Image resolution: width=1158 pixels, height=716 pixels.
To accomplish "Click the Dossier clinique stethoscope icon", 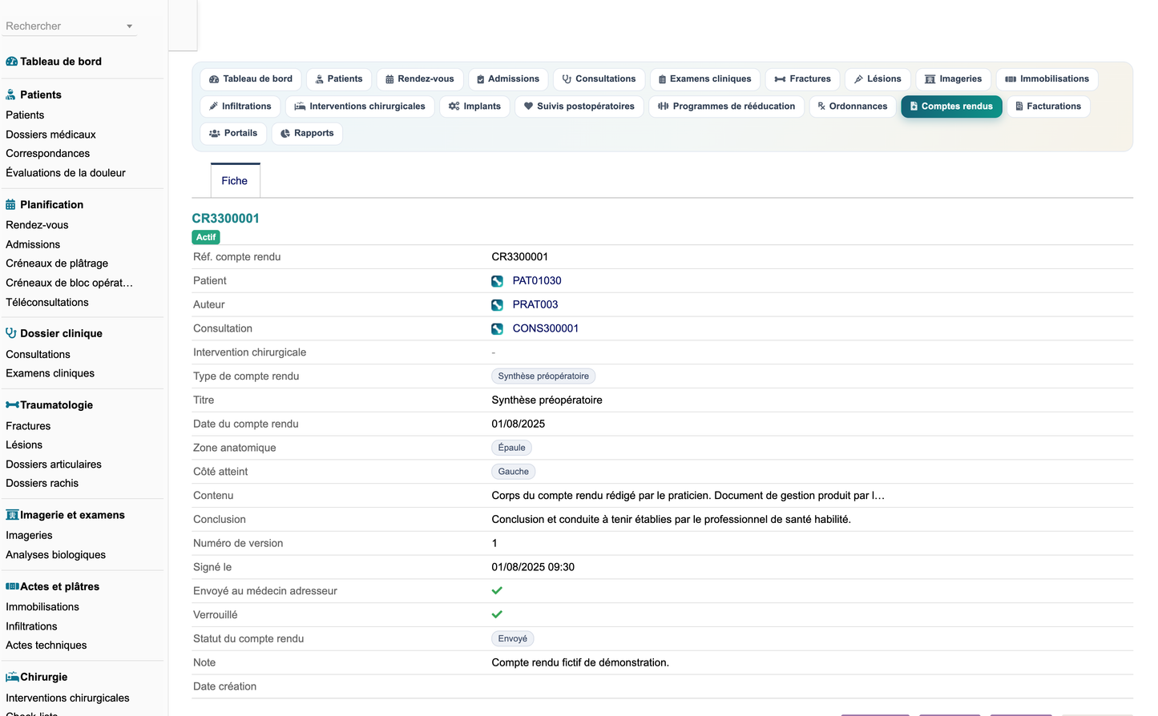I will click(11, 333).
